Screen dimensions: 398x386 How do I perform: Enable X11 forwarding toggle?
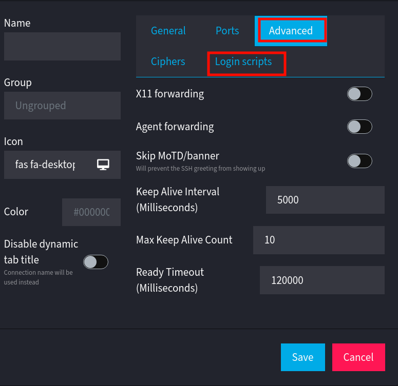pos(359,94)
